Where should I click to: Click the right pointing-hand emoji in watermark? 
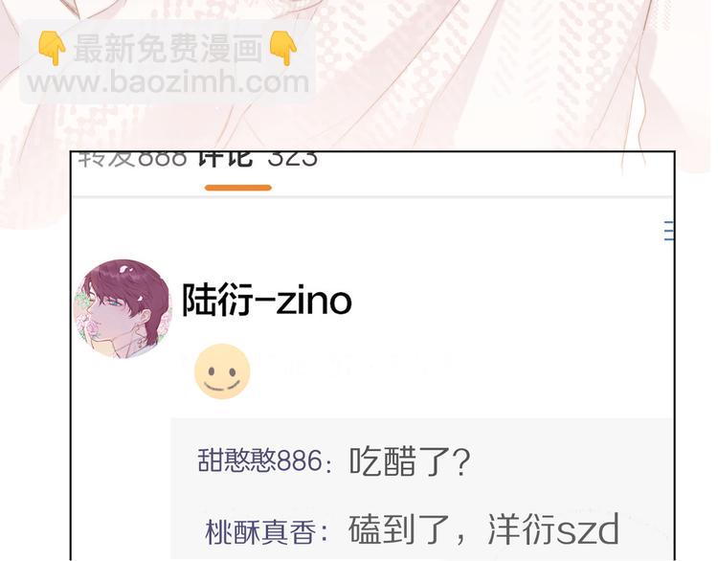point(283,48)
